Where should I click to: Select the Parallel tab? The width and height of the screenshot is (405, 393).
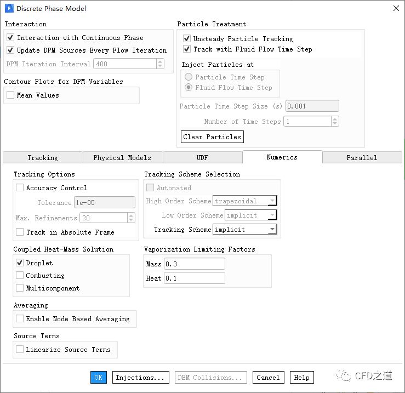[362, 158]
